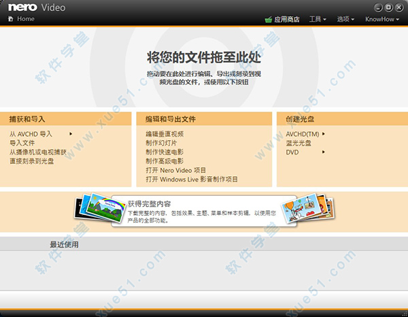Open the 工具 dropdown menu
The width and height of the screenshot is (408, 317).
click(x=318, y=20)
